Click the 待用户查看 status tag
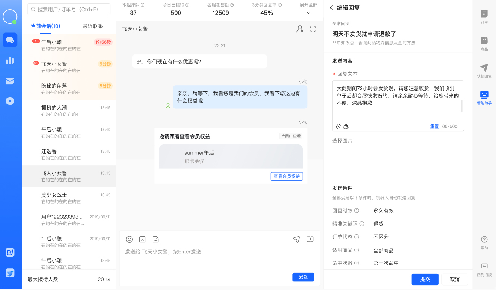This screenshot has width=496, height=290. 291,136
